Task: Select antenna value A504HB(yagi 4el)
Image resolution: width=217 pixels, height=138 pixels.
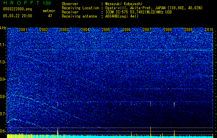Action: tap(122, 16)
